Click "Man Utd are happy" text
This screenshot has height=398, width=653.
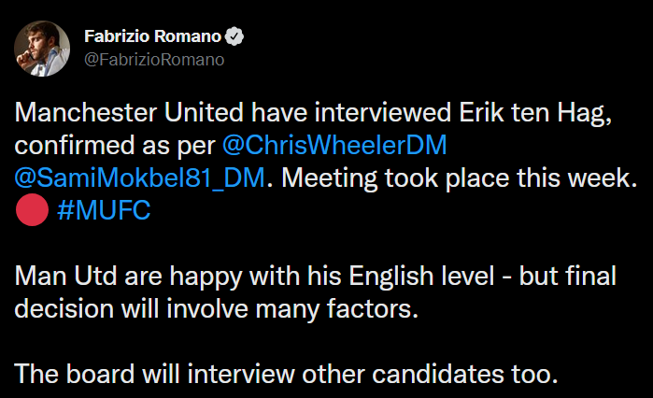tap(128, 277)
